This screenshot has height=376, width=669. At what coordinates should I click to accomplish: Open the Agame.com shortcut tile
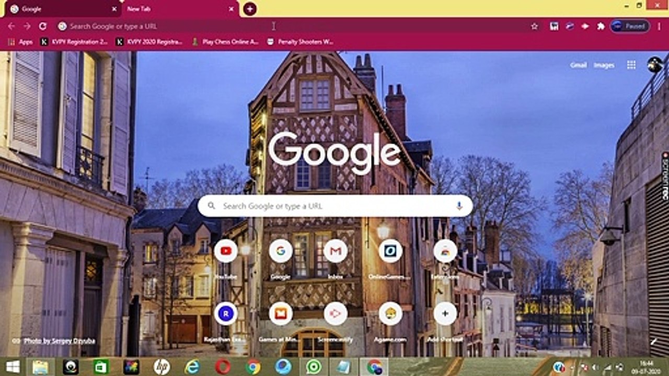tap(390, 313)
